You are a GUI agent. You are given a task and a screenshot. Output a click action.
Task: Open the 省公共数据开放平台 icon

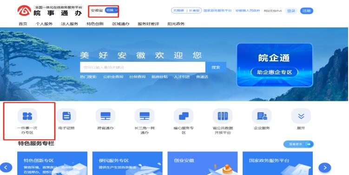(223, 116)
